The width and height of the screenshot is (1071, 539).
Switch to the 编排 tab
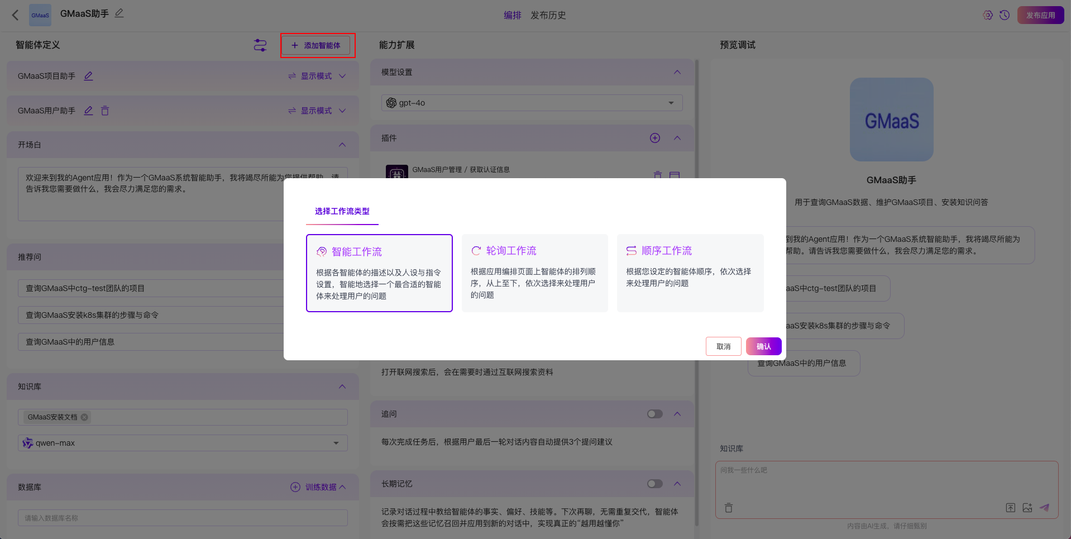click(x=513, y=15)
